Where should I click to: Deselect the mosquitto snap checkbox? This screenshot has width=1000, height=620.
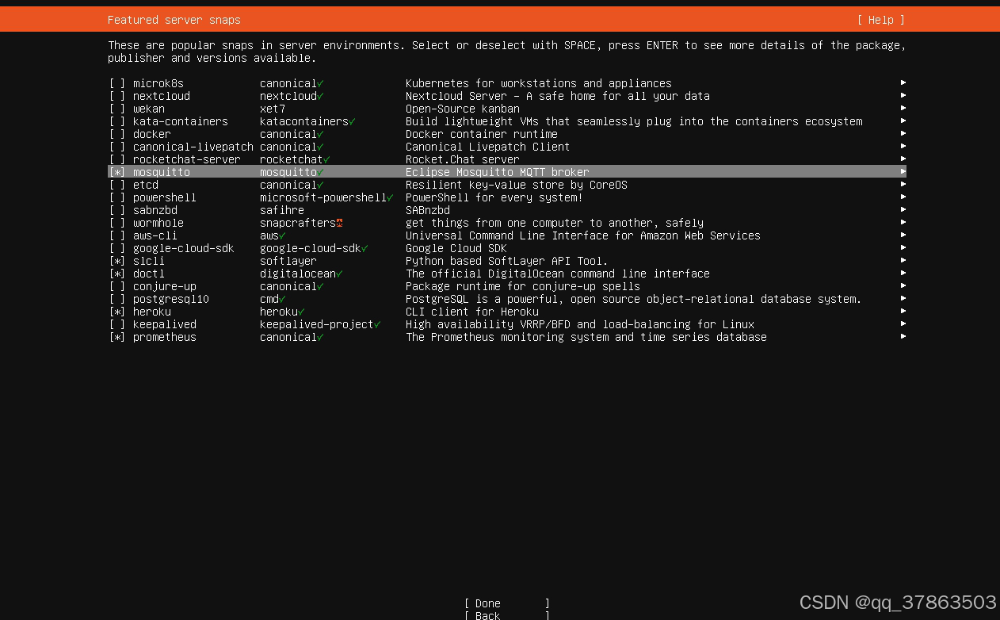click(117, 172)
